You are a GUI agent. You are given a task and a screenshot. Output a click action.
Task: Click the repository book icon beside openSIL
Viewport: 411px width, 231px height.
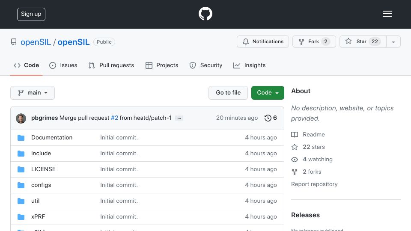click(x=14, y=42)
